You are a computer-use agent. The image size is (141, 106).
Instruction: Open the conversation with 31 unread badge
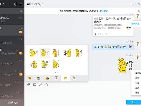12,30
